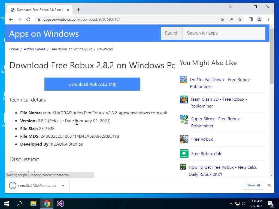279x209 pixels.
Task: Go to Home breadcrumb link
Action: (14, 49)
